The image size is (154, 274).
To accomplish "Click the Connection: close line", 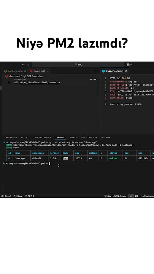I will [x=121, y=98].
